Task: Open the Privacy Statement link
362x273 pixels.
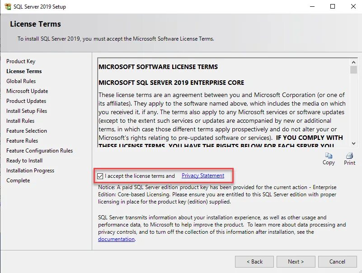Action: click(x=203, y=176)
